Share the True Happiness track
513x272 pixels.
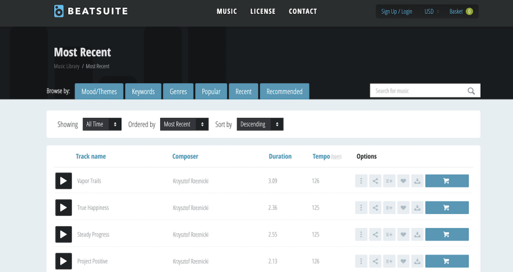[375, 207]
